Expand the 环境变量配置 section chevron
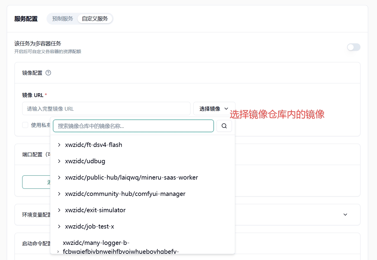This screenshot has height=260, width=377. tap(345, 215)
